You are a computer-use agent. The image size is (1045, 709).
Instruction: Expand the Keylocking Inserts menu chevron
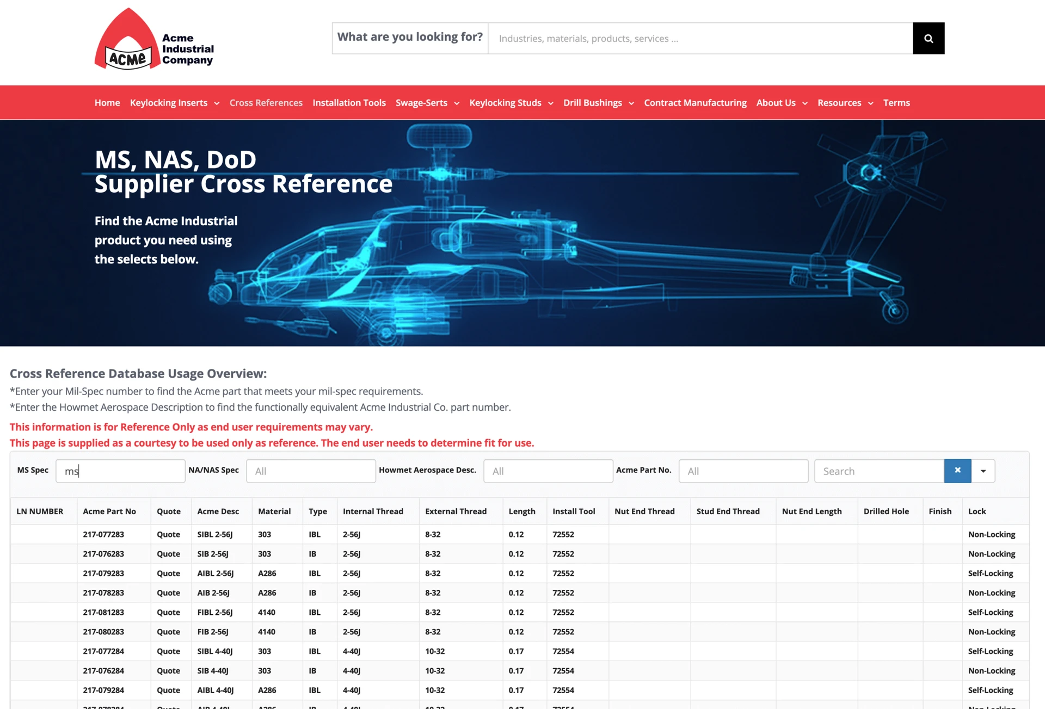click(x=217, y=103)
